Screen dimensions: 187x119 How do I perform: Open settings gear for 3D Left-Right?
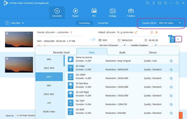[171, 96]
